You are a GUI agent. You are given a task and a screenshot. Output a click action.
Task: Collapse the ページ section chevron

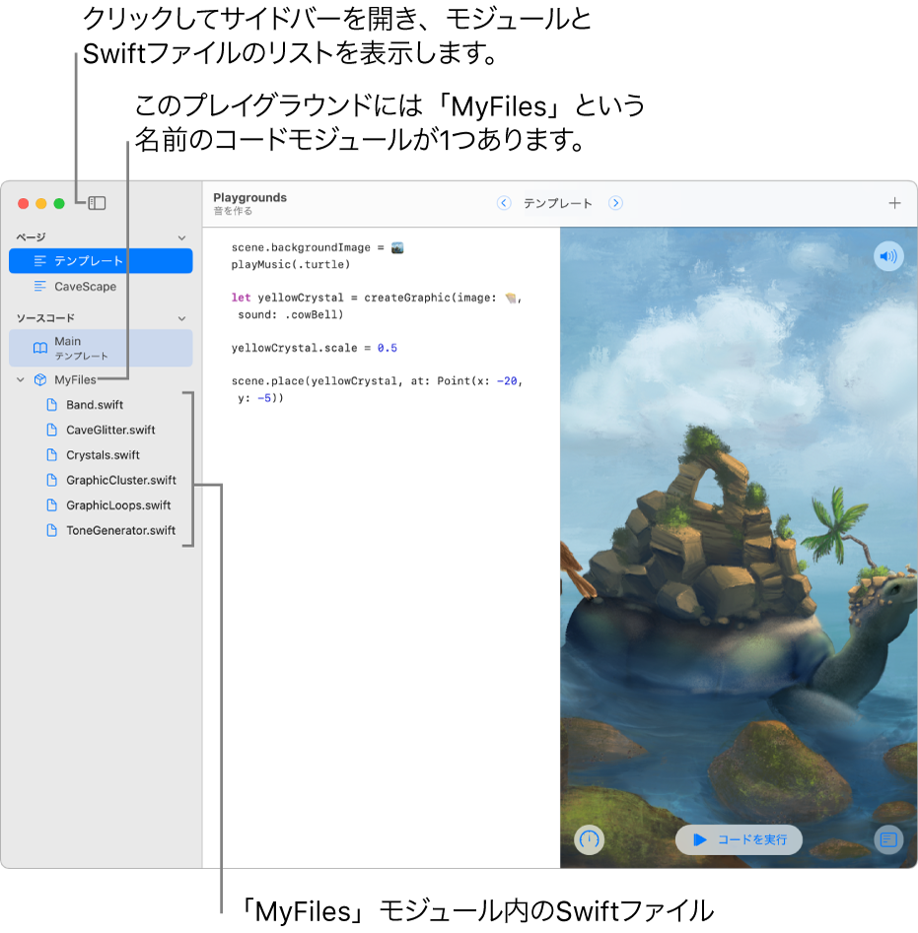[181, 237]
